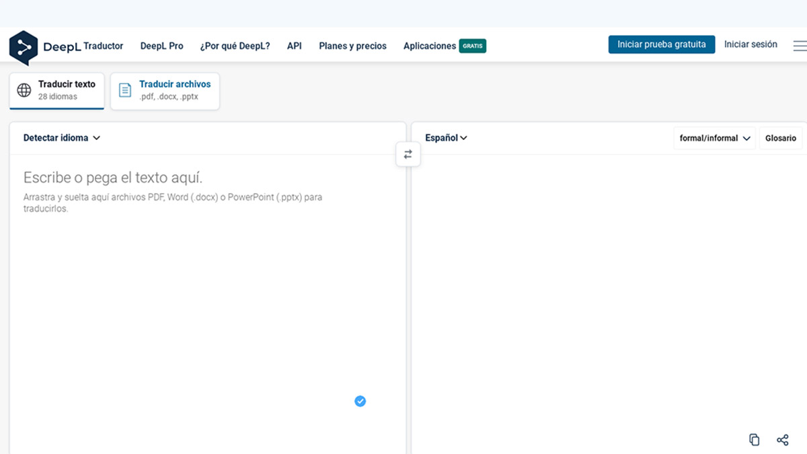Viewport: 807px width, 454px height.
Task: Expand the Detectar idioma language selector
Action: (x=62, y=138)
